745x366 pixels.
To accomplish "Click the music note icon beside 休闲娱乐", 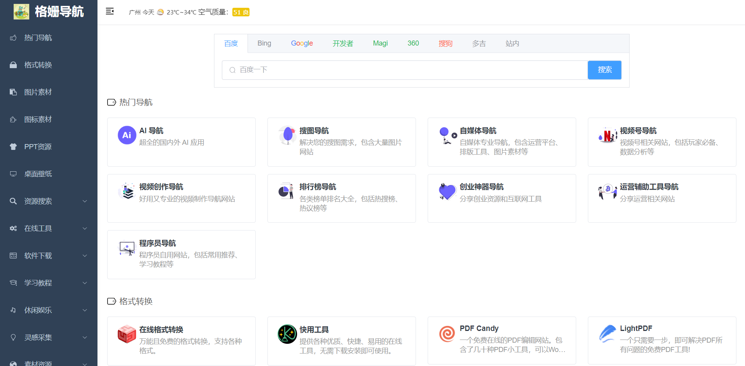I will (x=13, y=310).
